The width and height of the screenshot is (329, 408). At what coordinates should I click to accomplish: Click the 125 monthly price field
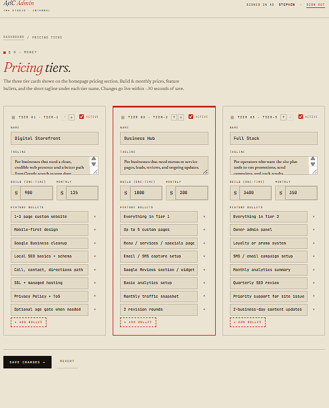pyautogui.click(x=82, y=193)
